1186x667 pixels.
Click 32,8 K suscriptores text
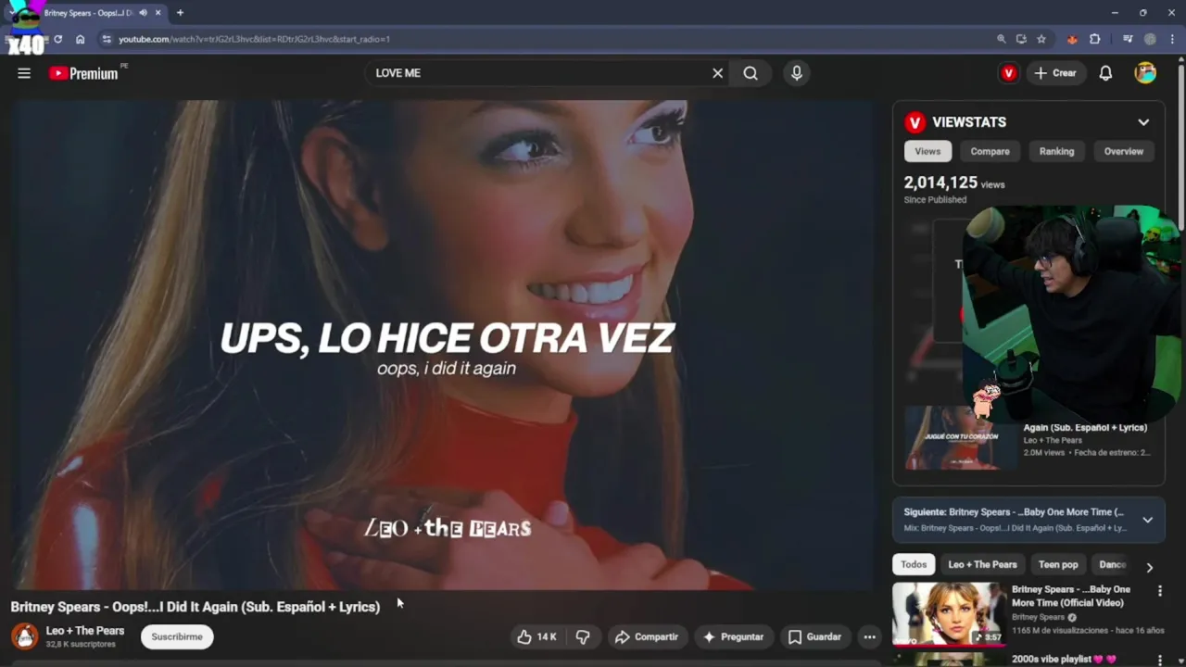pos(81,645)
